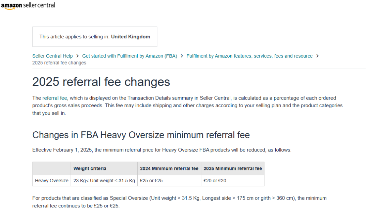
Task: Open the Get started with Fulfilment by Amazon breadcrumb
Action: (x=129, y=56)
